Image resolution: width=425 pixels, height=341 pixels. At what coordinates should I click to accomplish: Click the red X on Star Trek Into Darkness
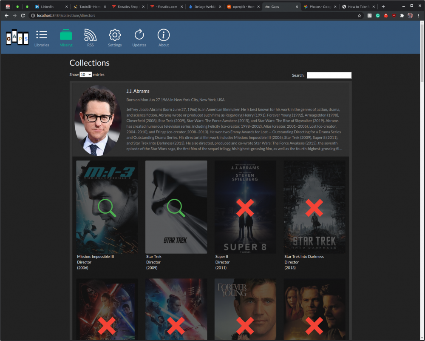pyautogui.click(x=314, y=208)
